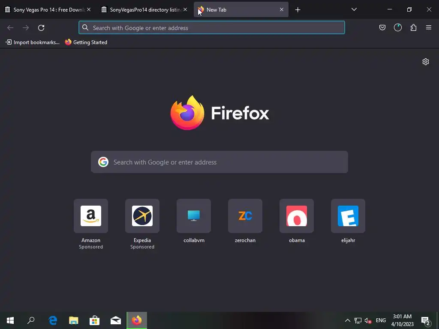
Task: Close the Firefox window
Action: (x=429, y=9)
